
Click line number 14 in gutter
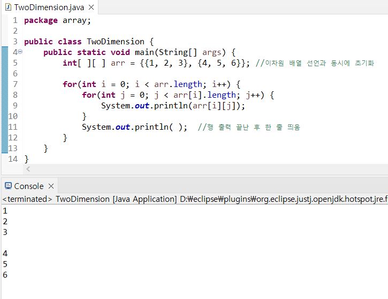[13, 159]
